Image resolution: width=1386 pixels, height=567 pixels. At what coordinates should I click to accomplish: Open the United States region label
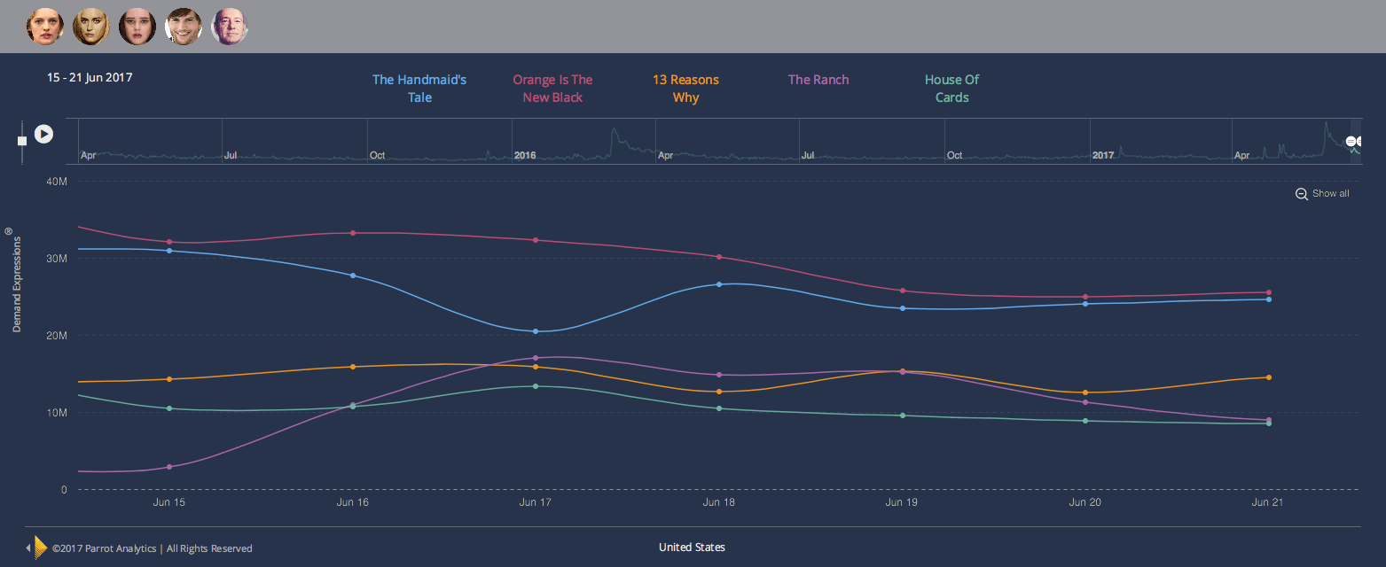click(x=692, y=547)
